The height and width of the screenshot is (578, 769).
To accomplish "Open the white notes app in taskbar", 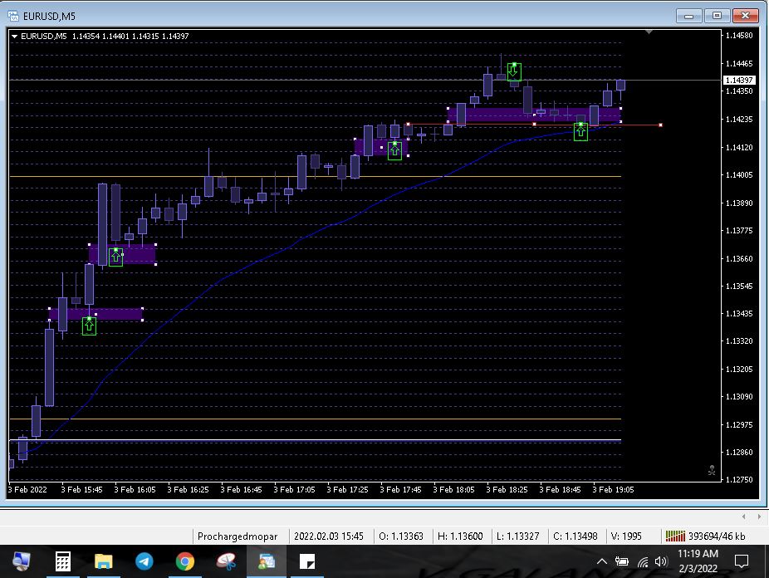I will [x=307, y=561].
